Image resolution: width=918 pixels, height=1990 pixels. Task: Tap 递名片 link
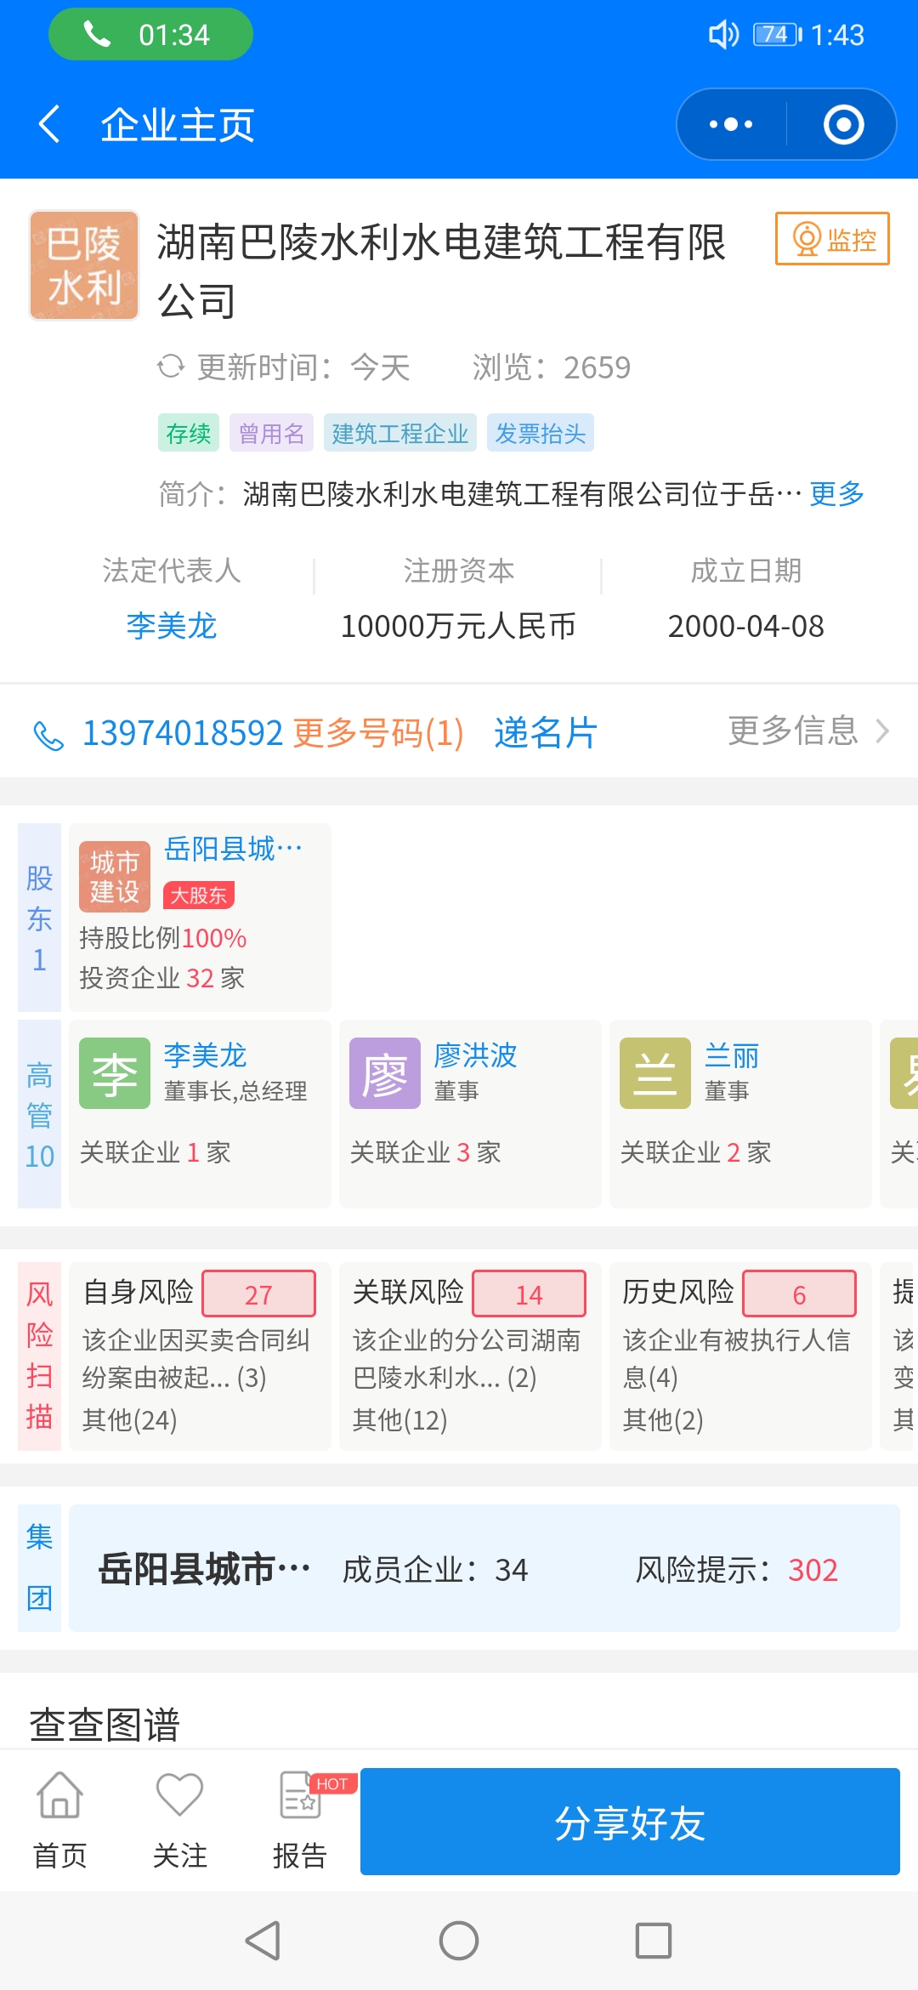pyautogui.click(x=546, y=733)
